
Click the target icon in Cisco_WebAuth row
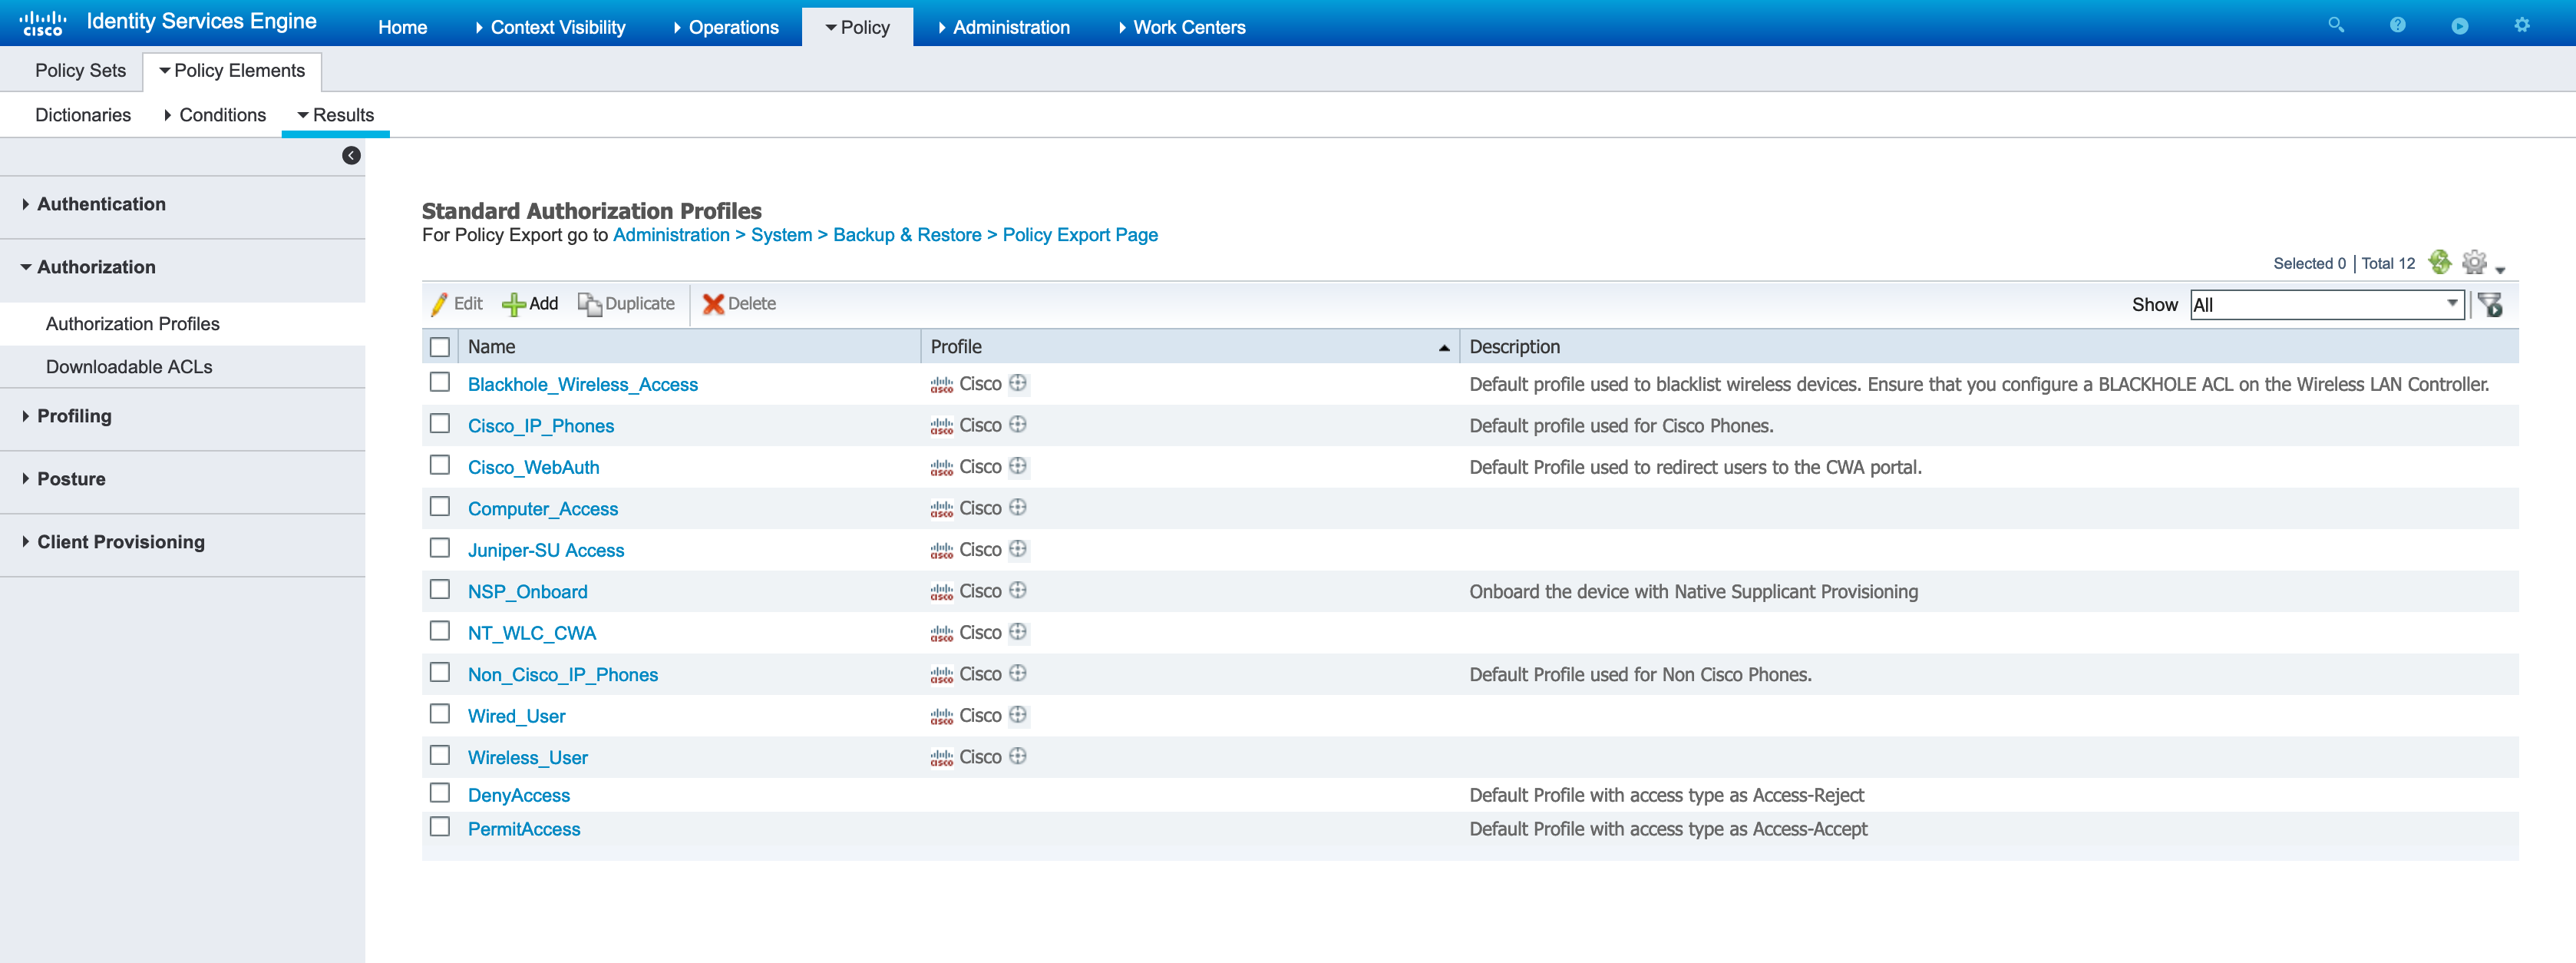pyautogui.click(x=1018, y=466)
